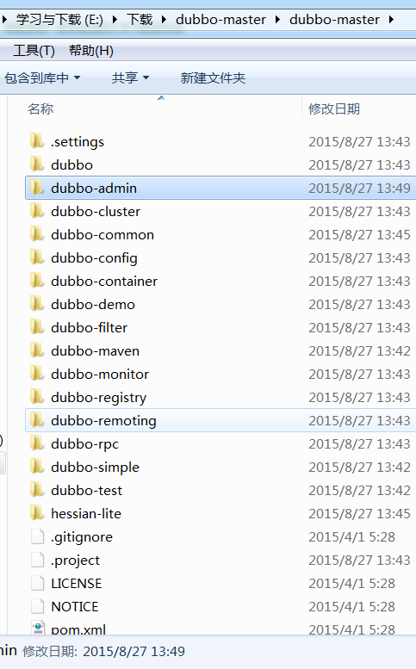This screenshot has height=669, width=416.
Task: Click the dubbo-remoting folder icon
Action: click(x=37, y=420)
